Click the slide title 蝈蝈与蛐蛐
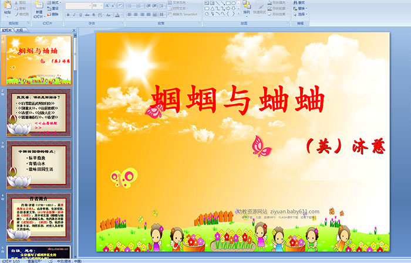Screen dimensions: 411x263 coord(238,100)
